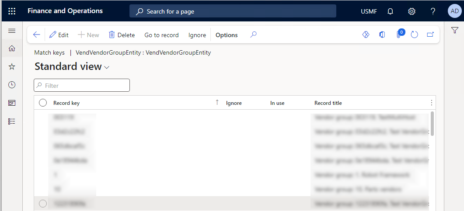Click the In use column header

[277, 103]
